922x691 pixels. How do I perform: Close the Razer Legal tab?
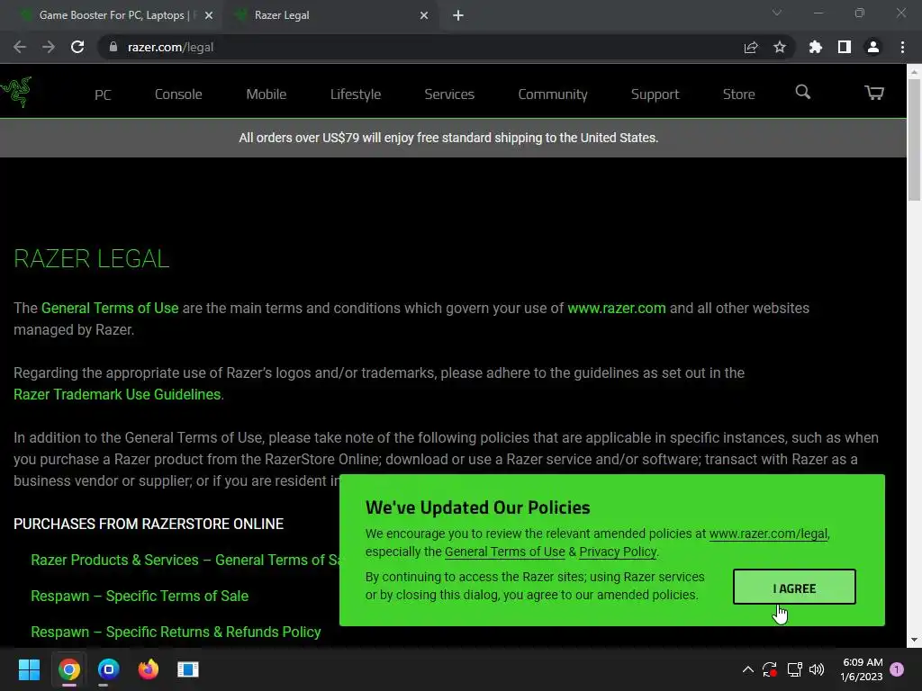[x=424, y=15]
